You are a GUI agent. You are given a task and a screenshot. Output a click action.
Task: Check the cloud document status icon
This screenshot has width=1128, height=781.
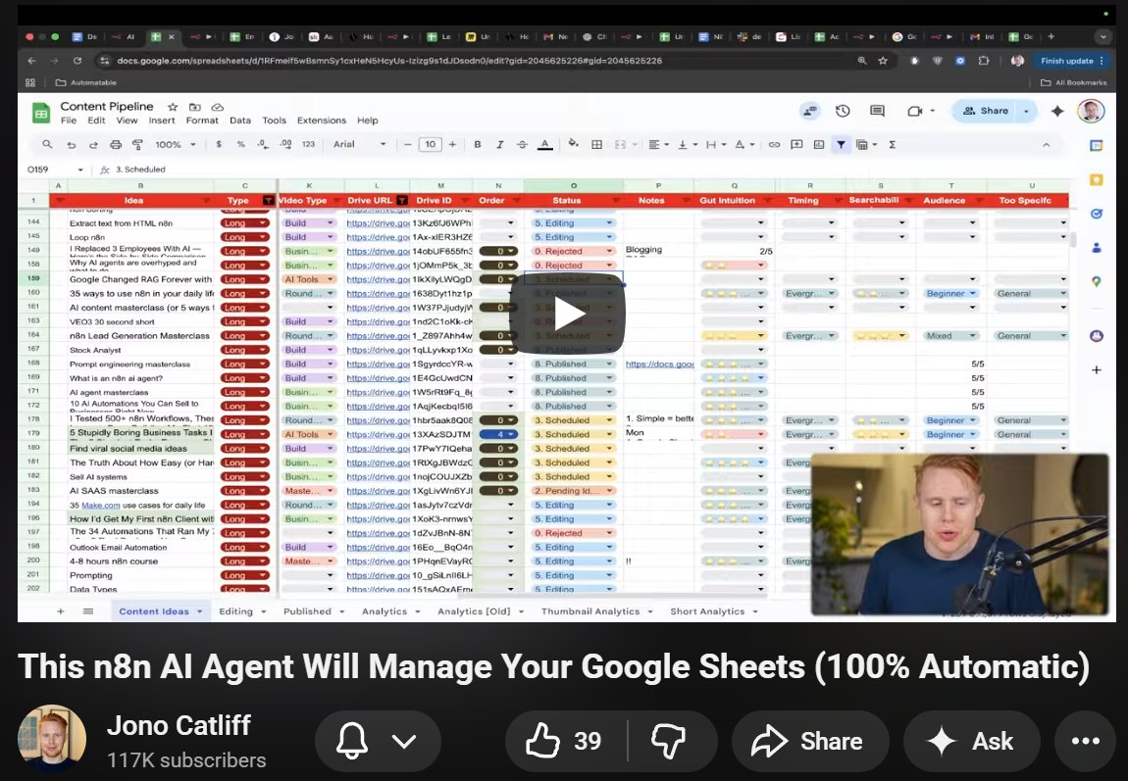tap(217, 107)
